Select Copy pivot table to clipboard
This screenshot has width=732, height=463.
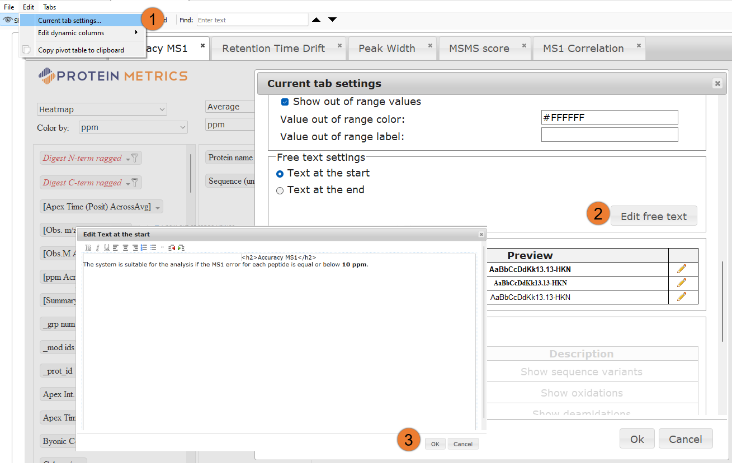[x=82, y=50]
